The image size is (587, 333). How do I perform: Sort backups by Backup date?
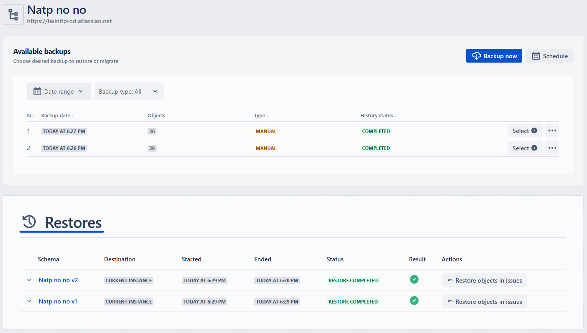(57, 116)
